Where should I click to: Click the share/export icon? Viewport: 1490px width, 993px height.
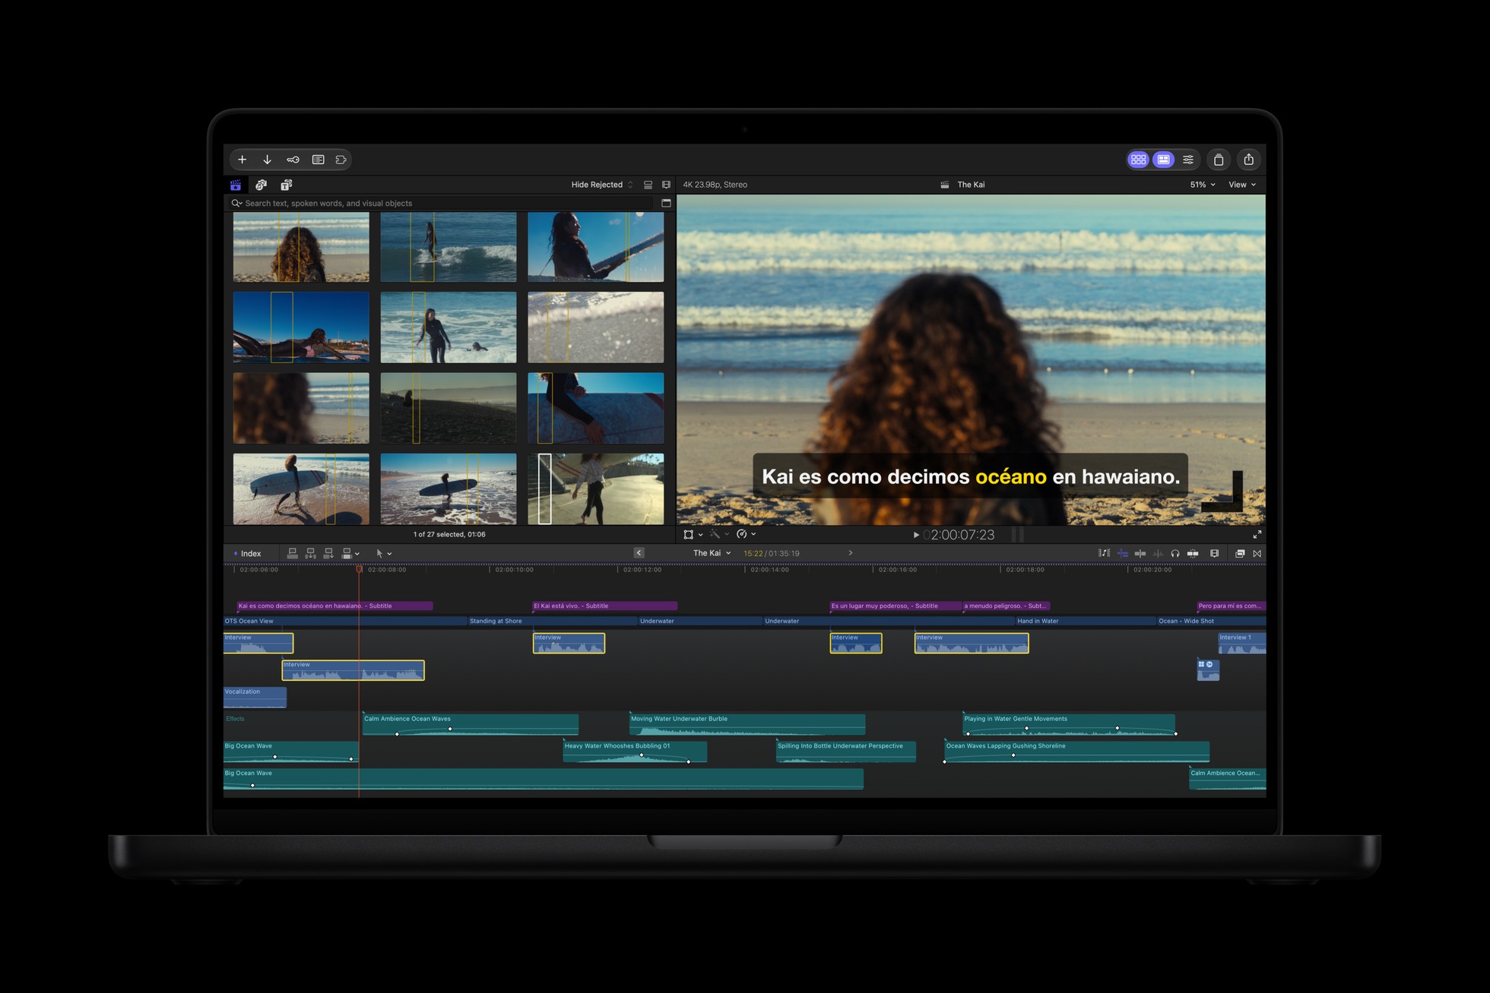click(1248, 160)
